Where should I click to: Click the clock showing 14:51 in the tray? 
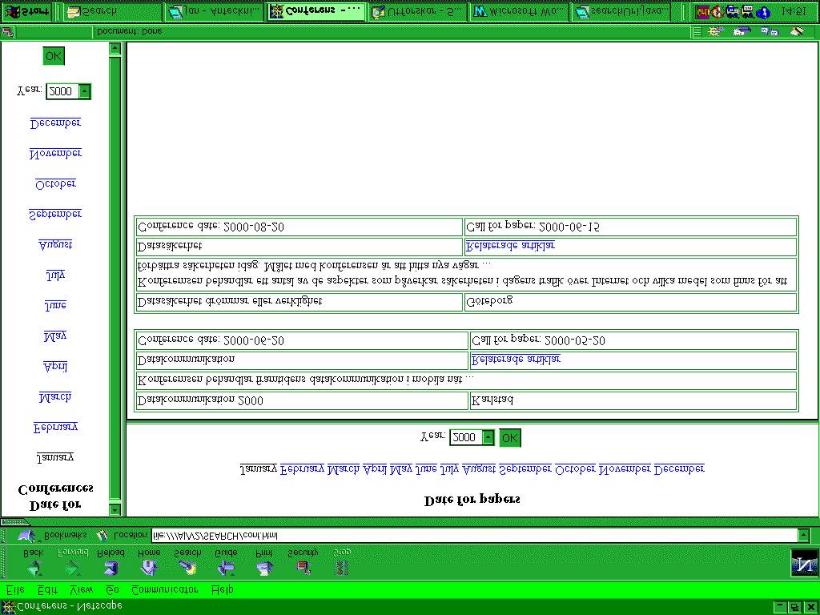pos(793,11)
